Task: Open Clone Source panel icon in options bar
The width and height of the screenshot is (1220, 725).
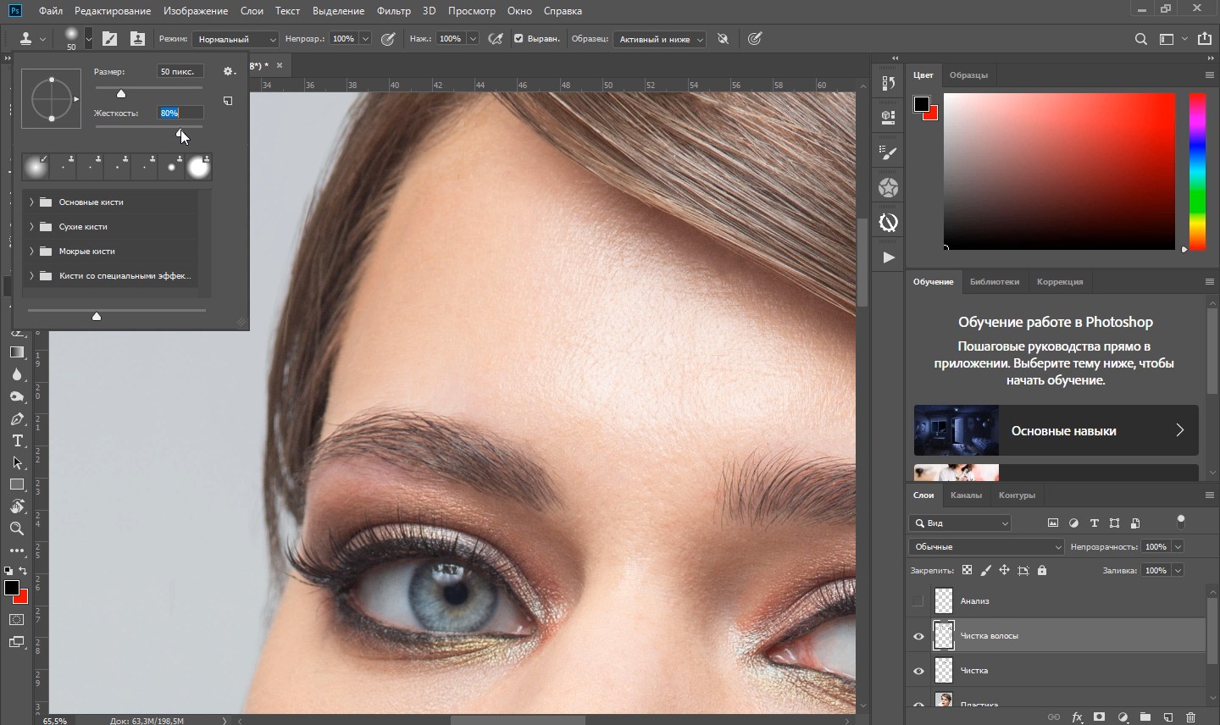Action: [137, 39]
